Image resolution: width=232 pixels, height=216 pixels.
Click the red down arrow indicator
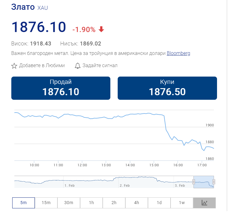coord(101,29)
